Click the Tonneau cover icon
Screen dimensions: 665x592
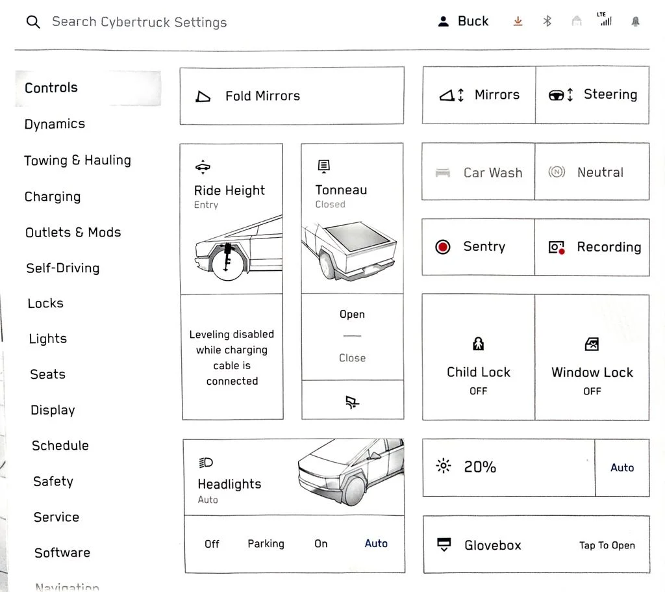pos(324,166)
